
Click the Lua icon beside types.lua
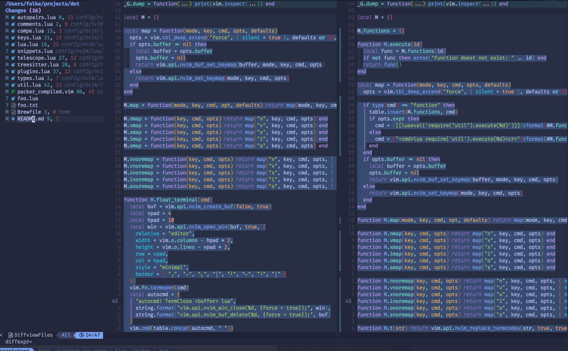pyautogui.click(x=13, y=78)
